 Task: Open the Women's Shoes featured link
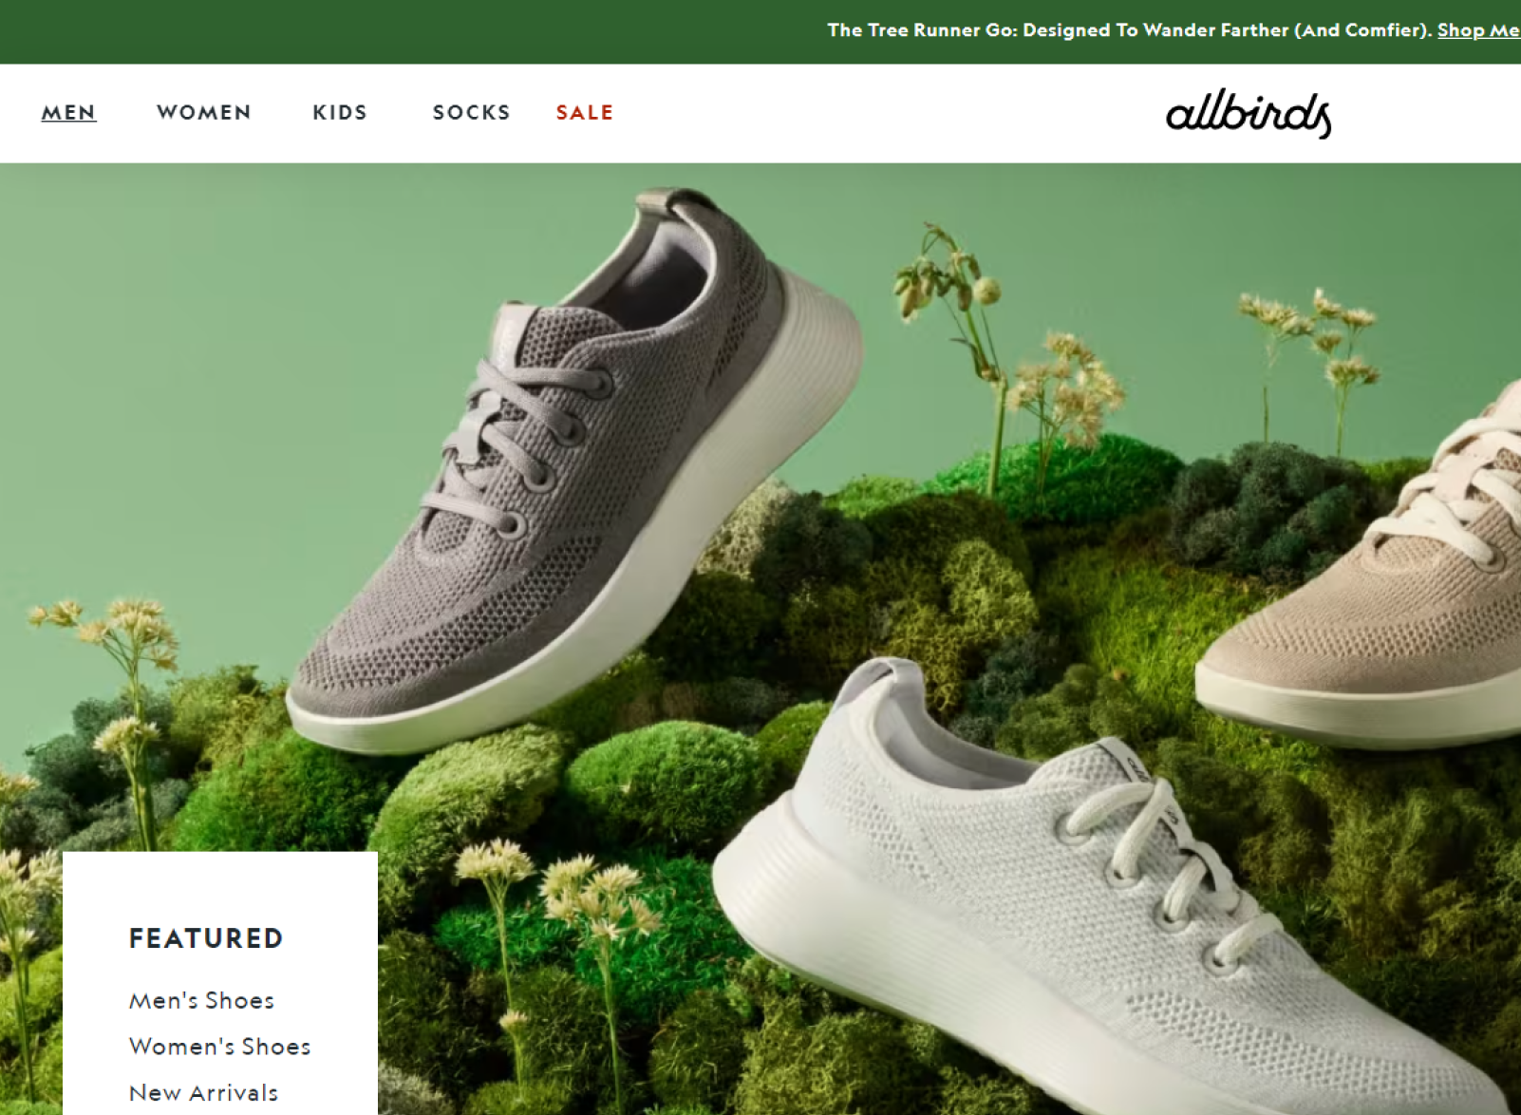219,1046
